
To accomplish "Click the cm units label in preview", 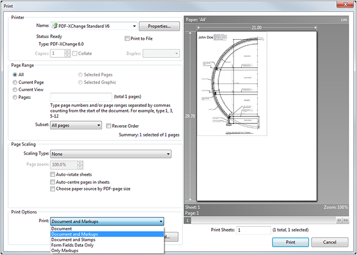I will 344,20.
